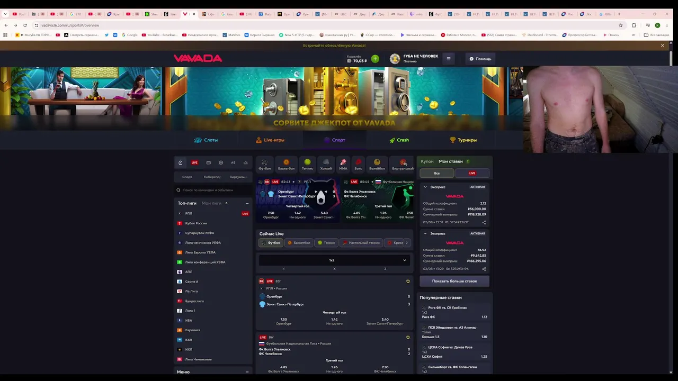This screenshot has height=381, width=678.
Task: Open Бундеслига league
Action: pyautogui.click(x=213, y=301)
